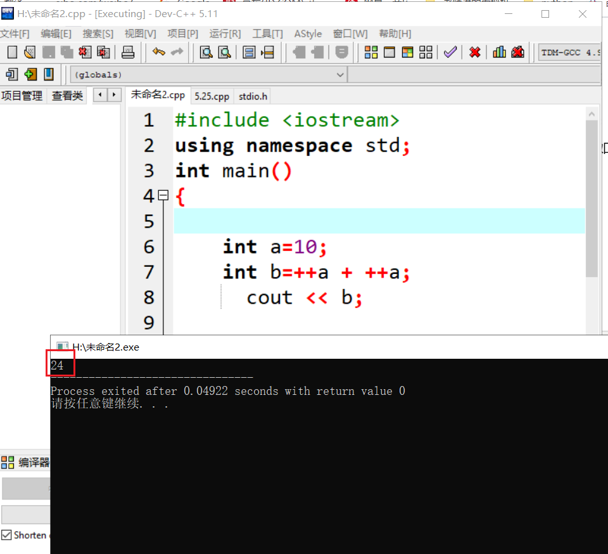Open the 文件[F] menu
This screenshot has width=608, height=554.
click(15, 34)
